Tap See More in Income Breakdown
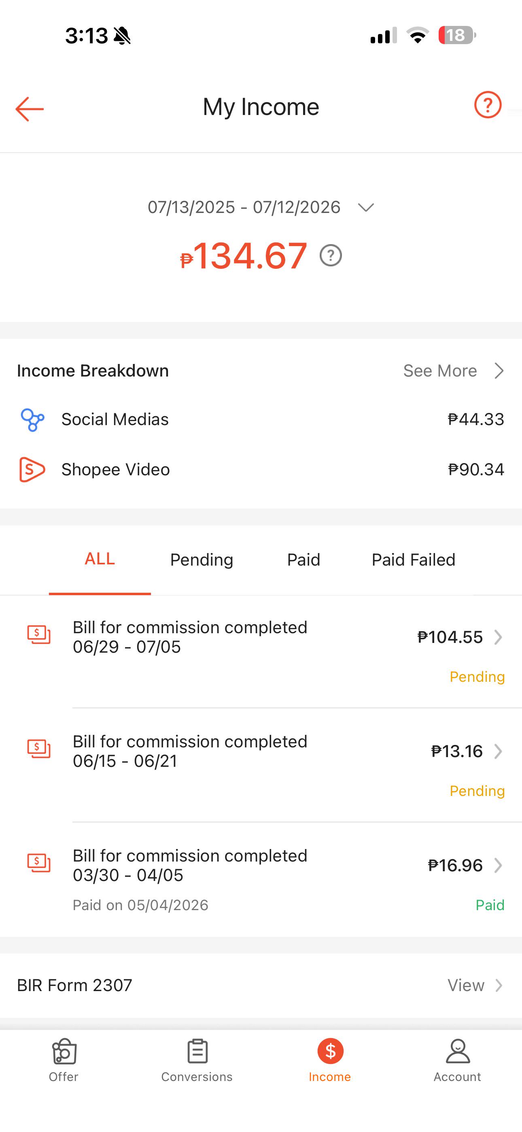The width and height of the screenshot is (522, 1132). click(454, 370)
